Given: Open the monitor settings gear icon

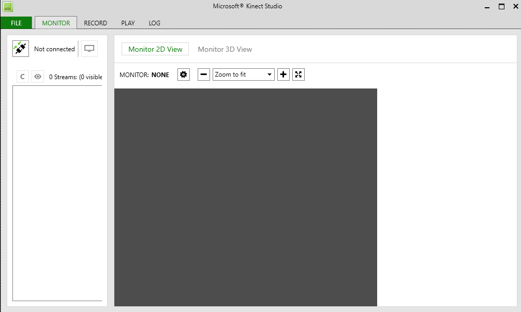Looking at the screenshot, I should click(183, 74).
